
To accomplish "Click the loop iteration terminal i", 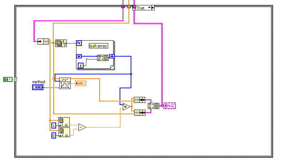I will click(x=81, y=66).
